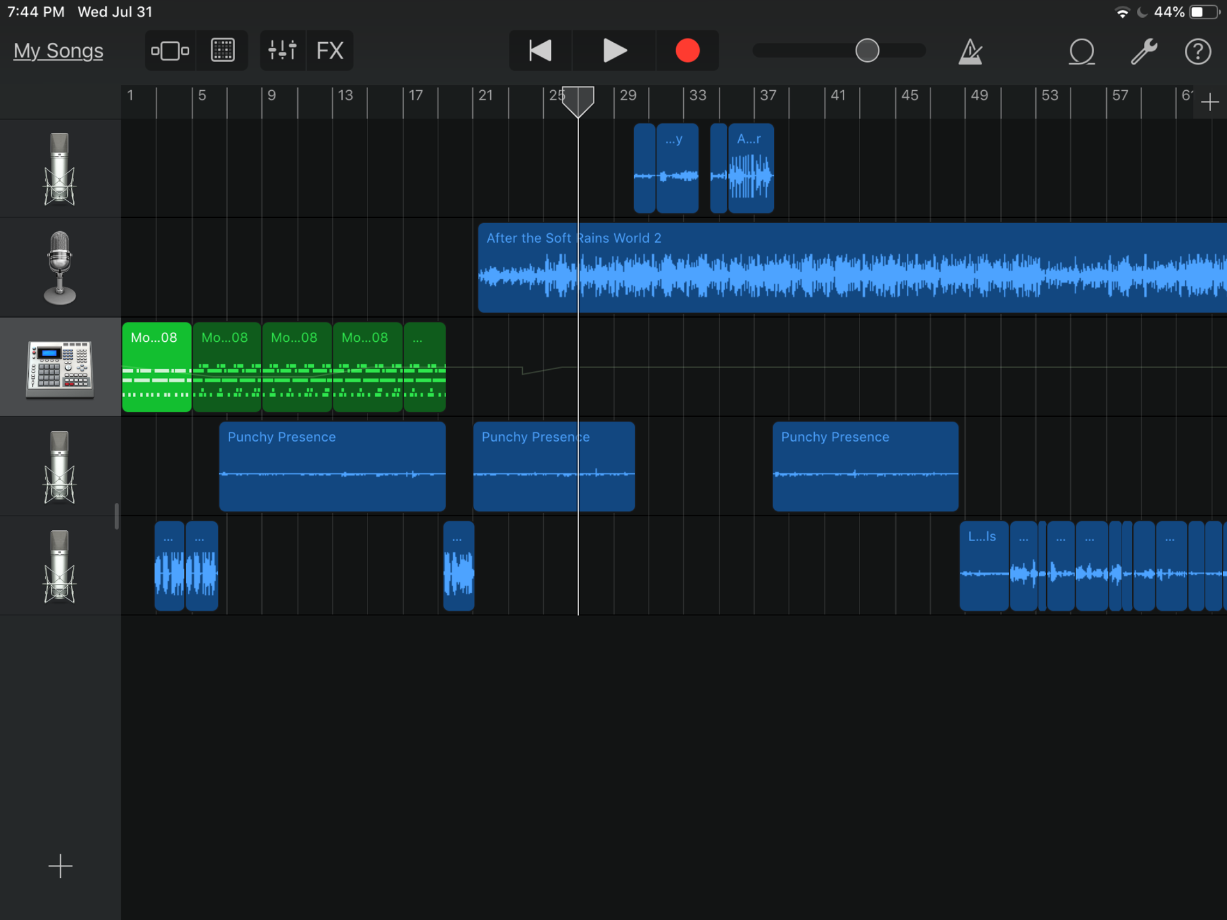
Task: Tap the playhead marker in ruler
Action: click(x=578, y=101)
